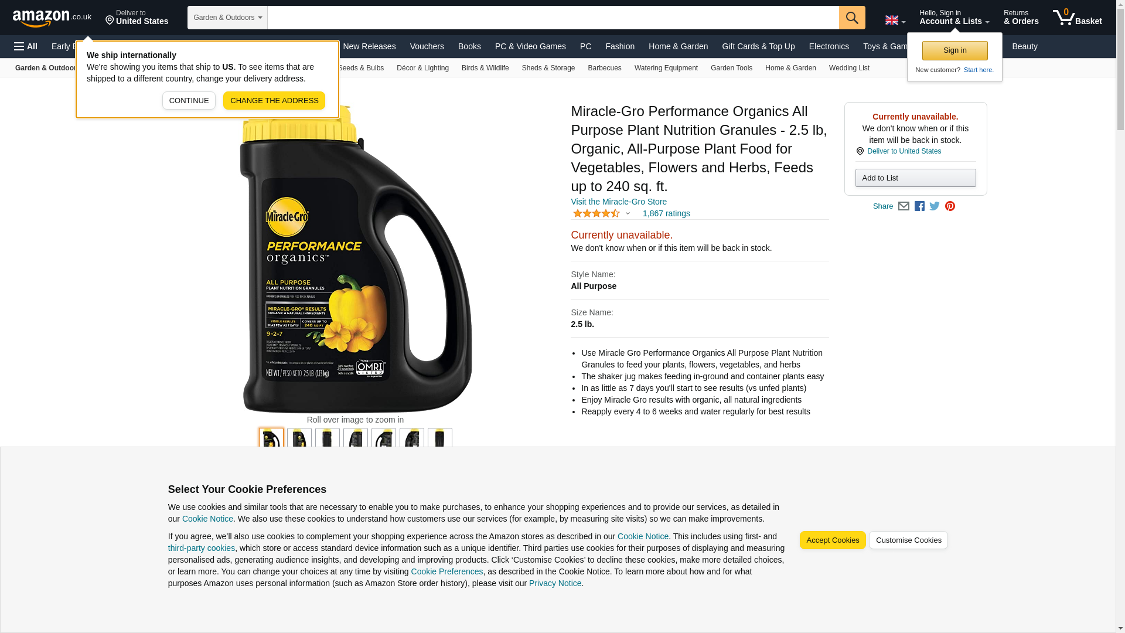Image resolution: width=1125 pixels, height=633 pixels.
Task: Share the product on Twitter
Action: (x=935, y=206)
